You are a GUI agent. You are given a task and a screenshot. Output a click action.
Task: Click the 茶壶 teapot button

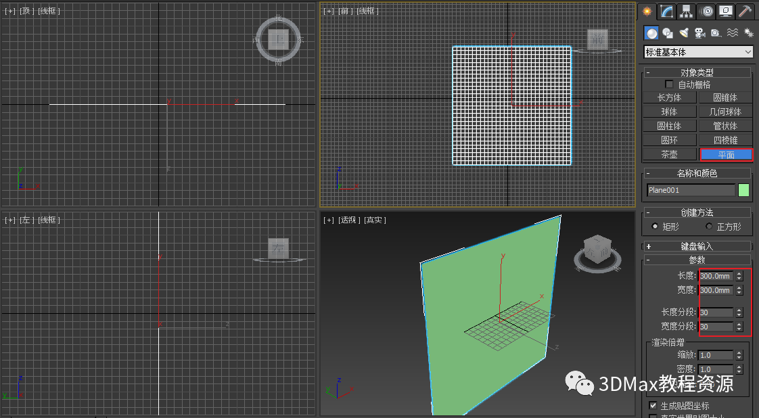670,154
